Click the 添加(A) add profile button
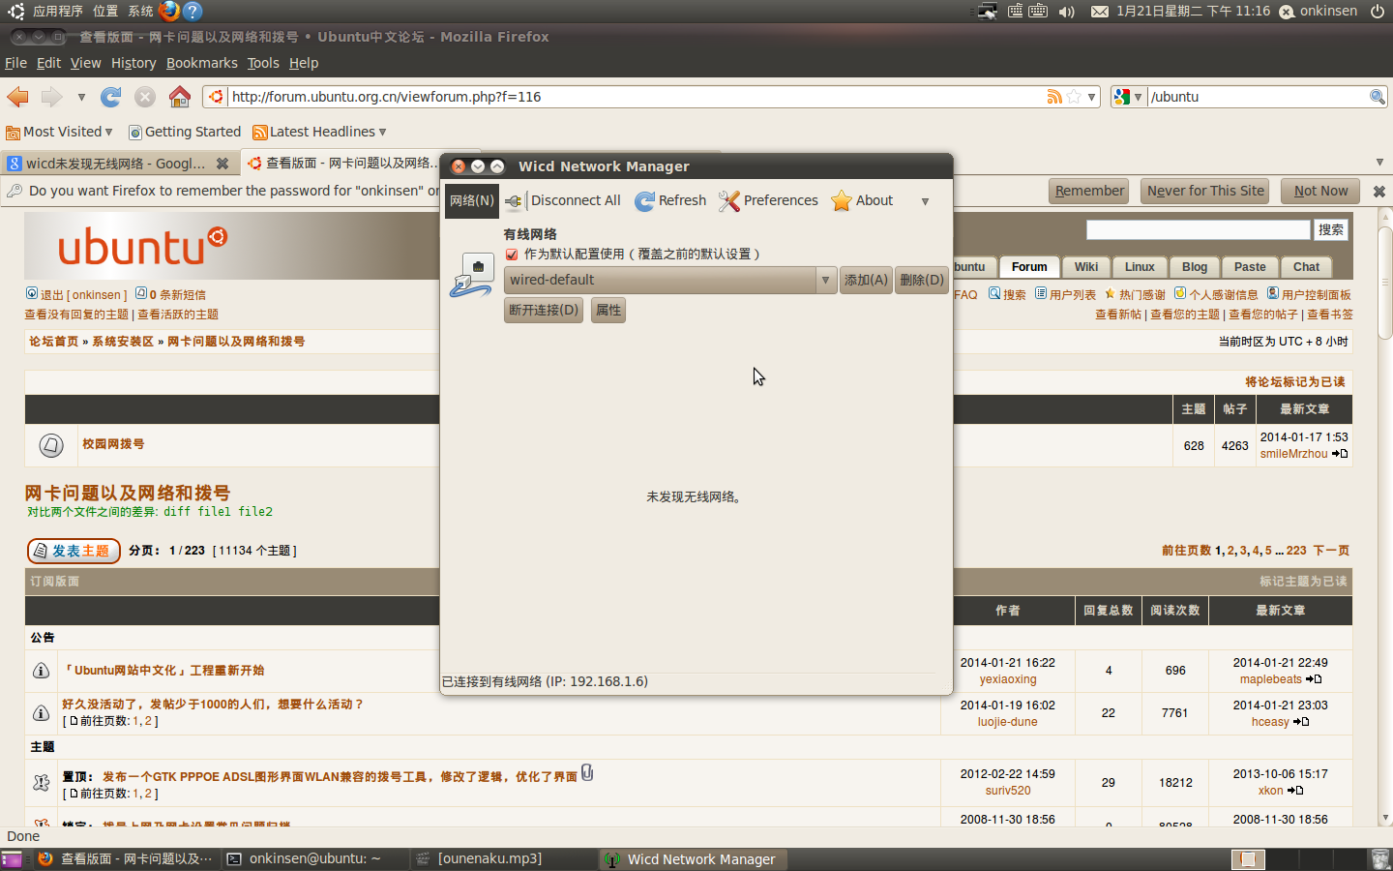 tap(866, 280)
